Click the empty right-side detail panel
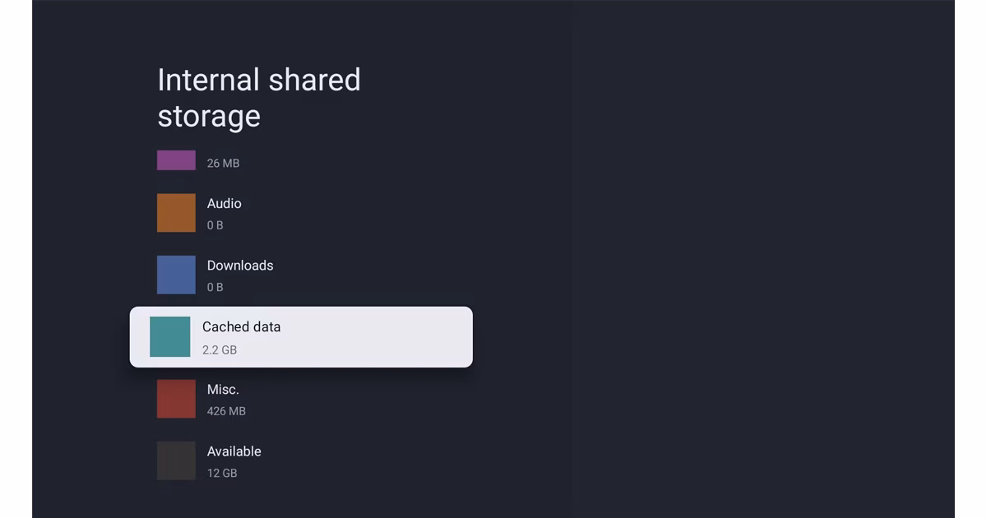This screenshot has width=987, height=518. click(x=765, y=259)
